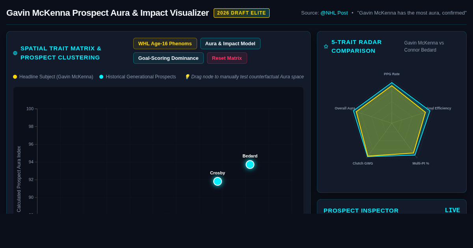The height and width of the screenshot is (248, 473).
Task: Click the 5-Trait Radar Comparison heading
Action: 357,46
